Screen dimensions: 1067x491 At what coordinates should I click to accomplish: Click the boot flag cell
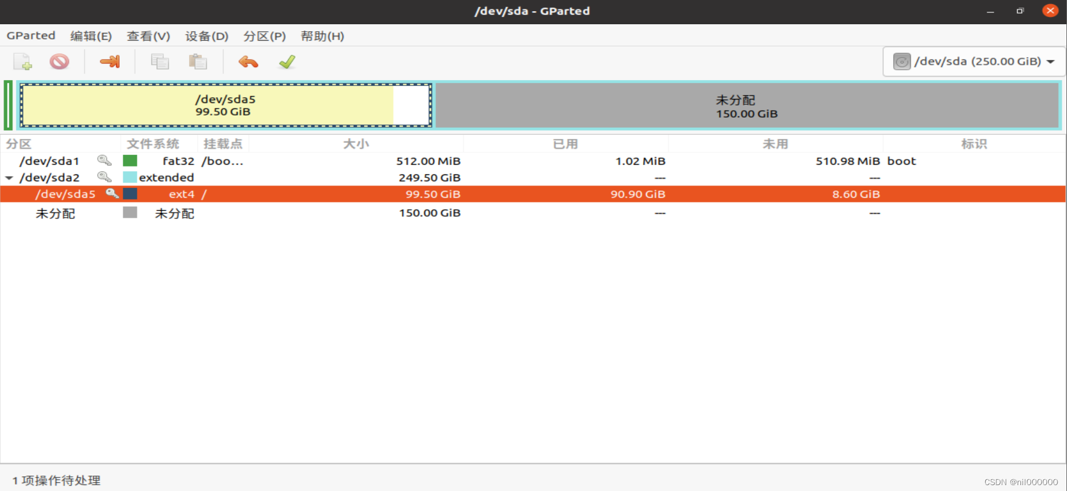pyautogui.click(x=901, y=161)
